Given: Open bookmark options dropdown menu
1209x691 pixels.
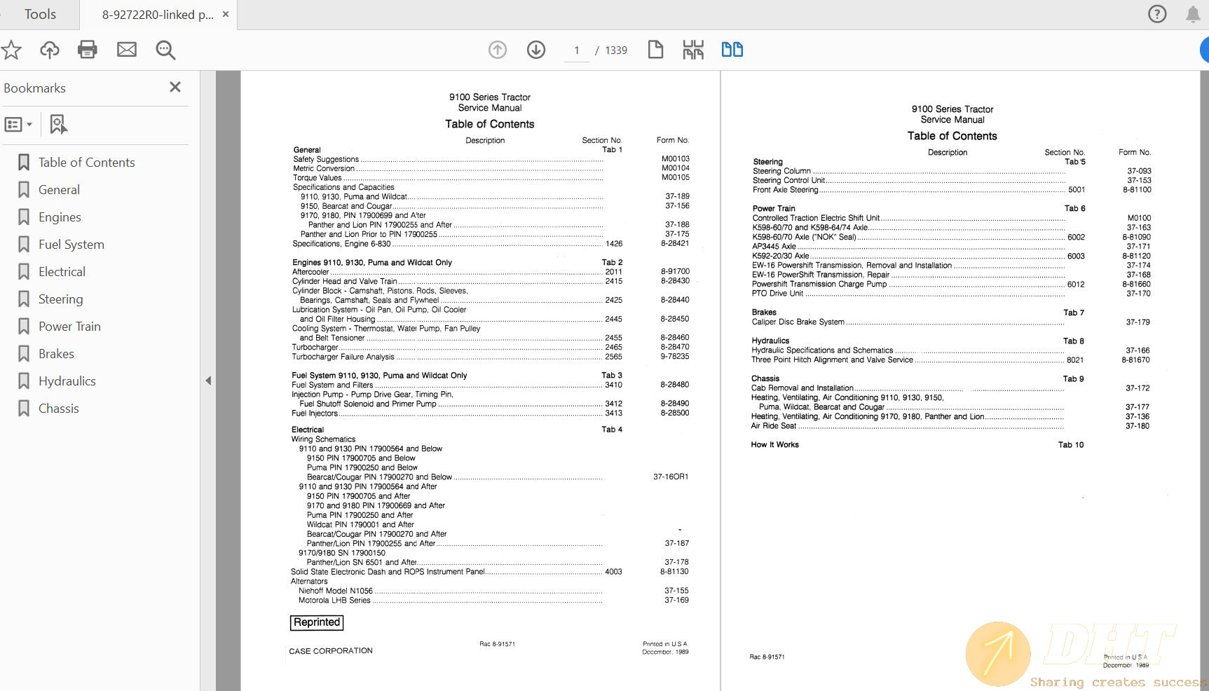Looking at the screenshot, I should [x=19, y=125].
